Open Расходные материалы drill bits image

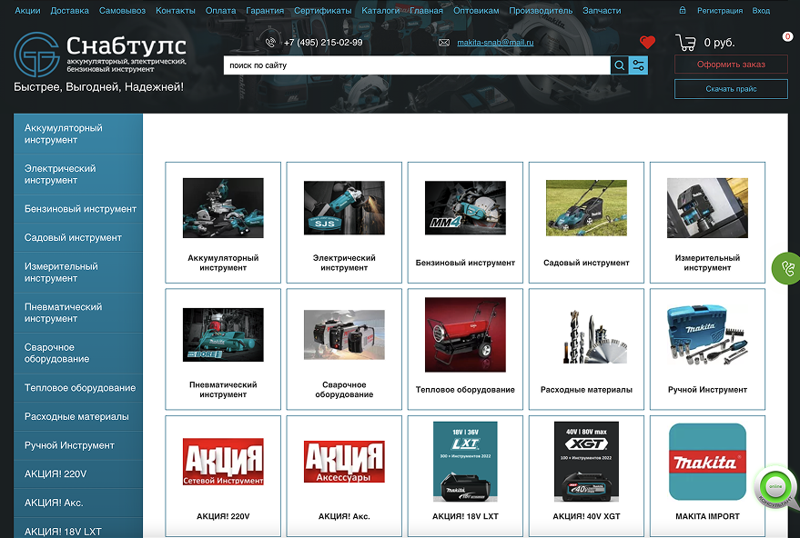(x=593, y=334)
